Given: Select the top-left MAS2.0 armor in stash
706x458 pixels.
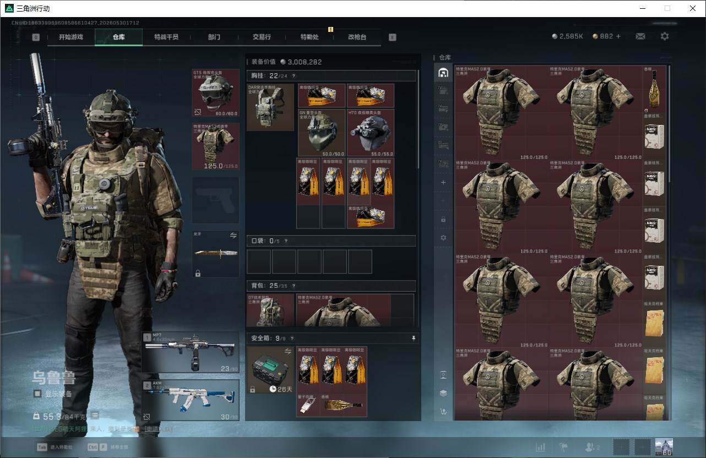Looking at the screenshot, I should point(502,113).
